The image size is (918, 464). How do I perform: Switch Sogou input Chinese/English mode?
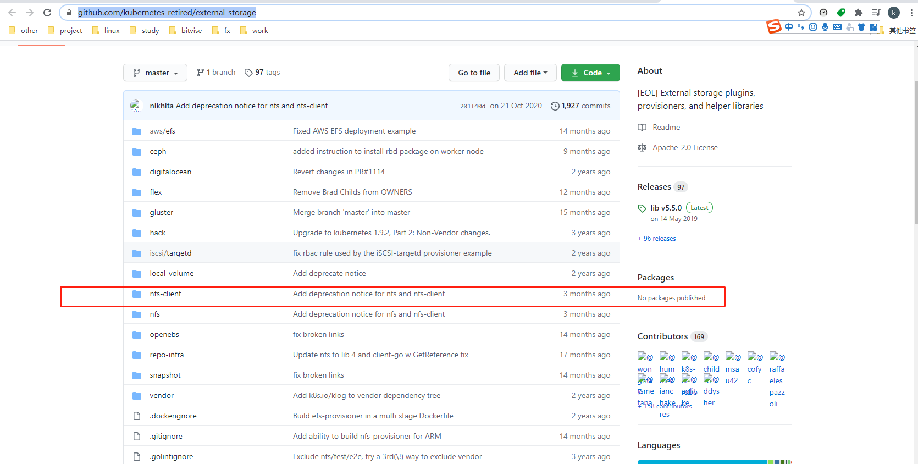pos(789,27)
